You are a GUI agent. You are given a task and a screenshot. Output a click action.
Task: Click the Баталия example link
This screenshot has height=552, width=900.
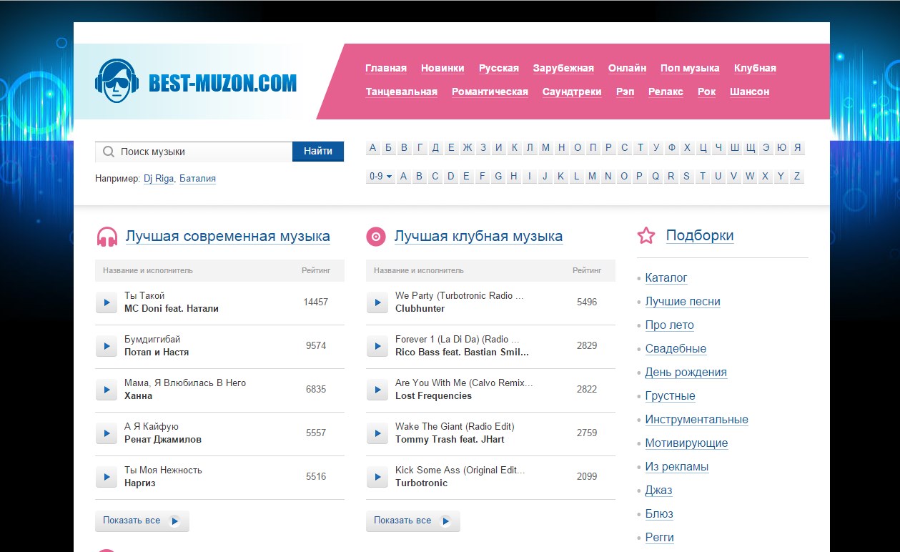click(x=197, y=179)
